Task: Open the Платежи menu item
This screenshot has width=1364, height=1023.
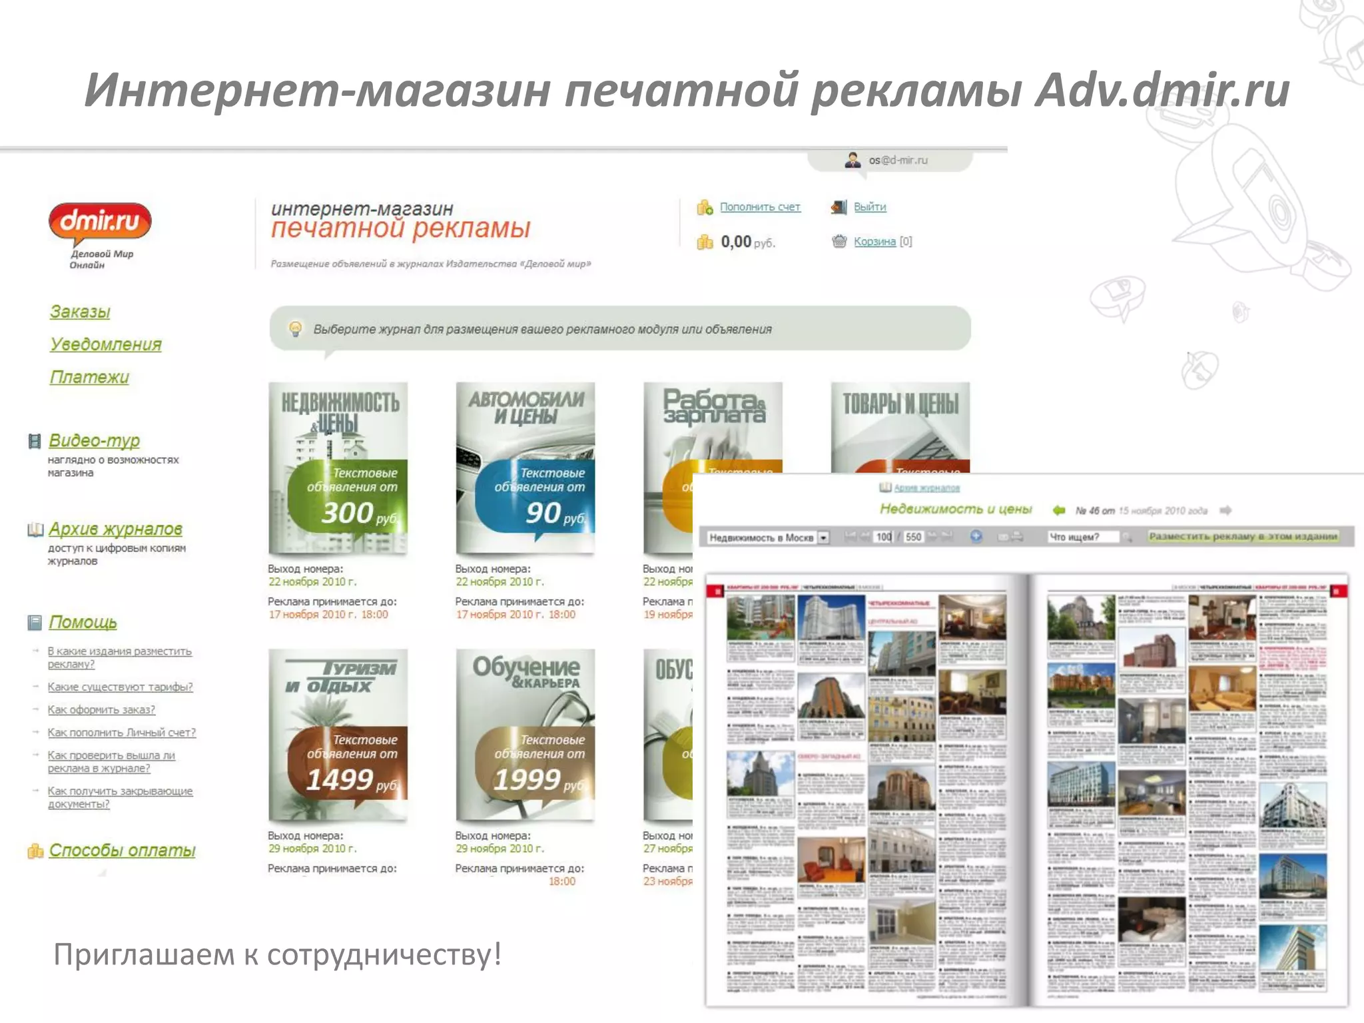Action: 89,377
